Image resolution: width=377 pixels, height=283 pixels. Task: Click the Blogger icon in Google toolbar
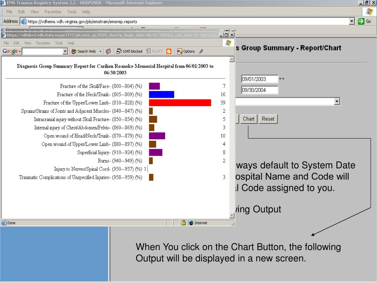click(169, 52)
